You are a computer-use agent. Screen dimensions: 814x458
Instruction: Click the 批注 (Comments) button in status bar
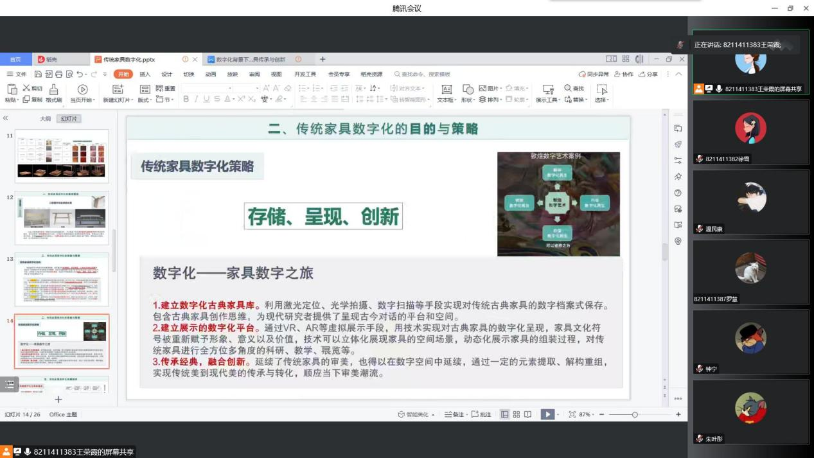(x=481, y=415)
